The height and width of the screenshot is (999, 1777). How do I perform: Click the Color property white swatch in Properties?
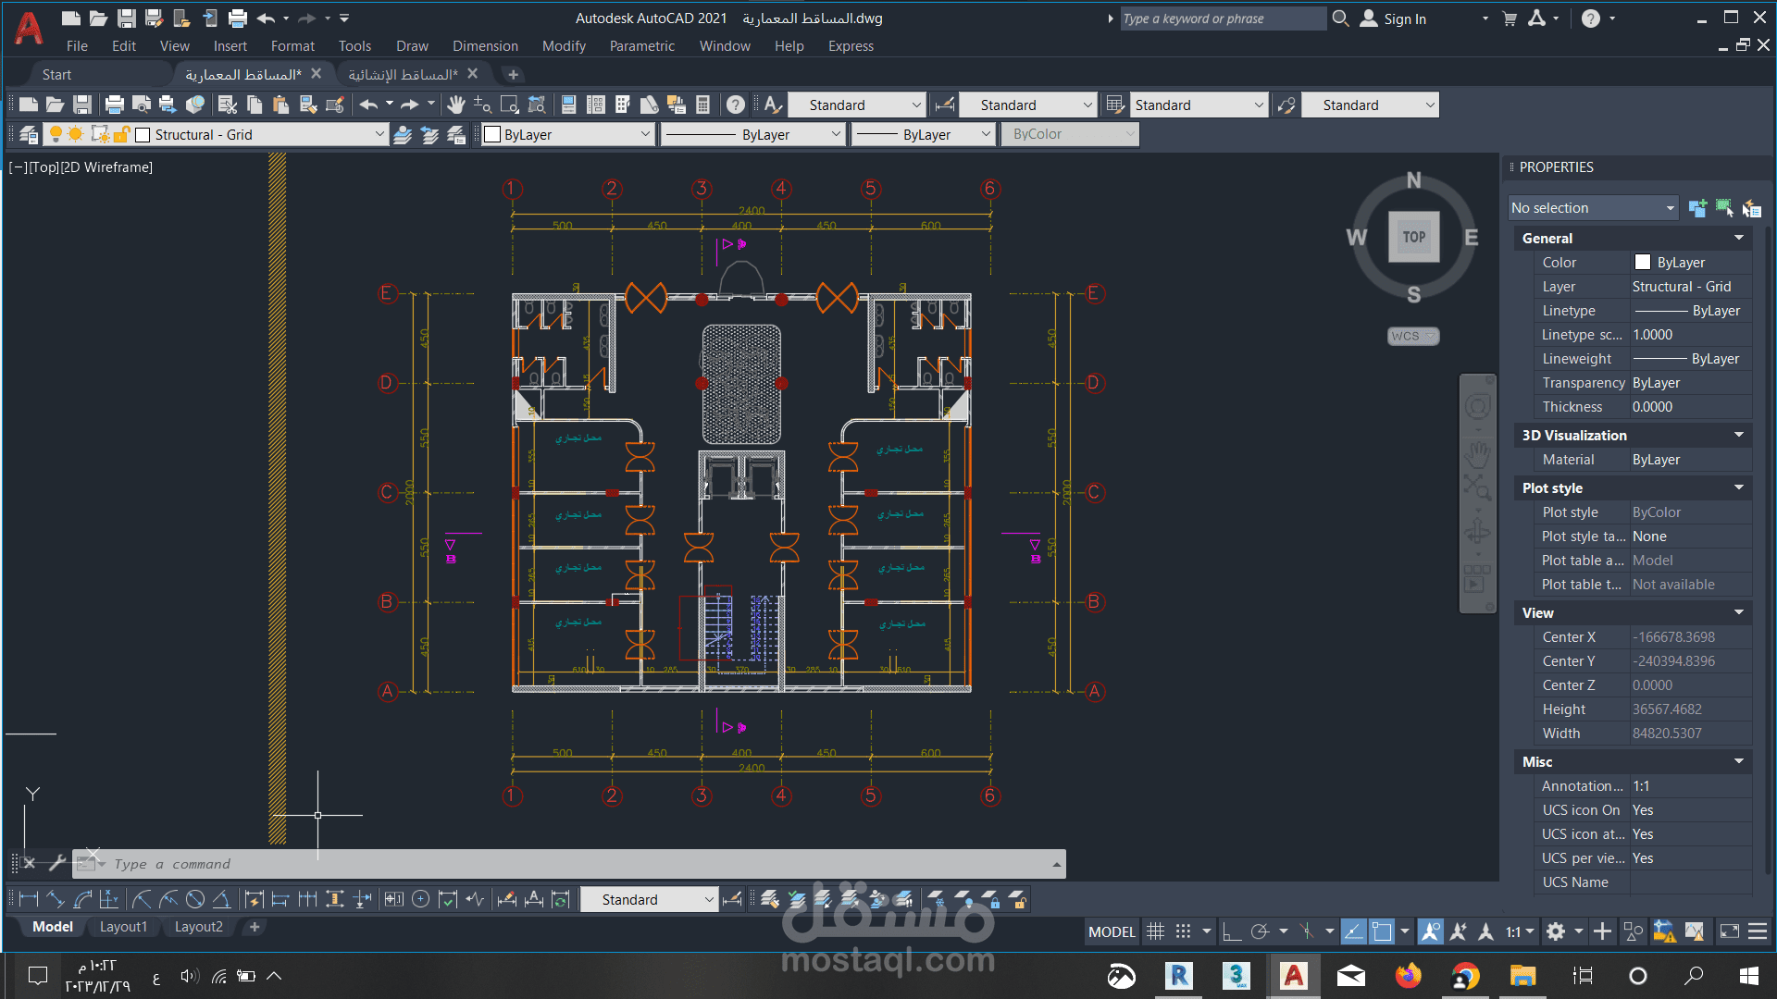coord(1643,263)
